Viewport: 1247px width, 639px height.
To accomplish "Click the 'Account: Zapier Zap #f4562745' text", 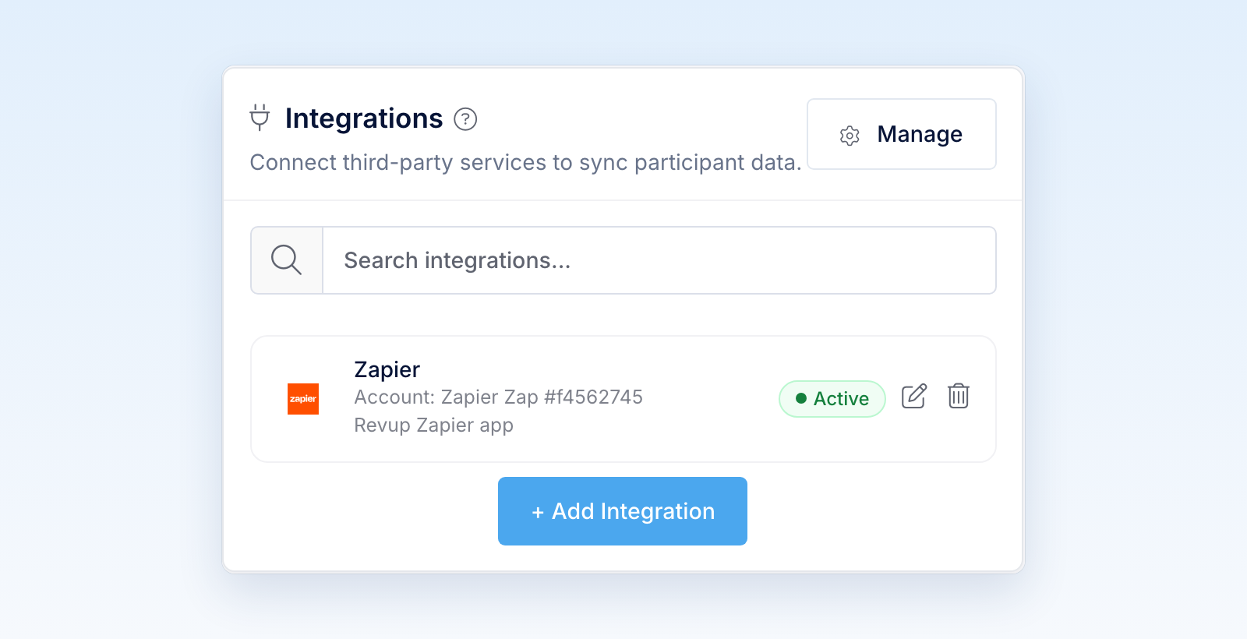I will (x=499, y=397).
